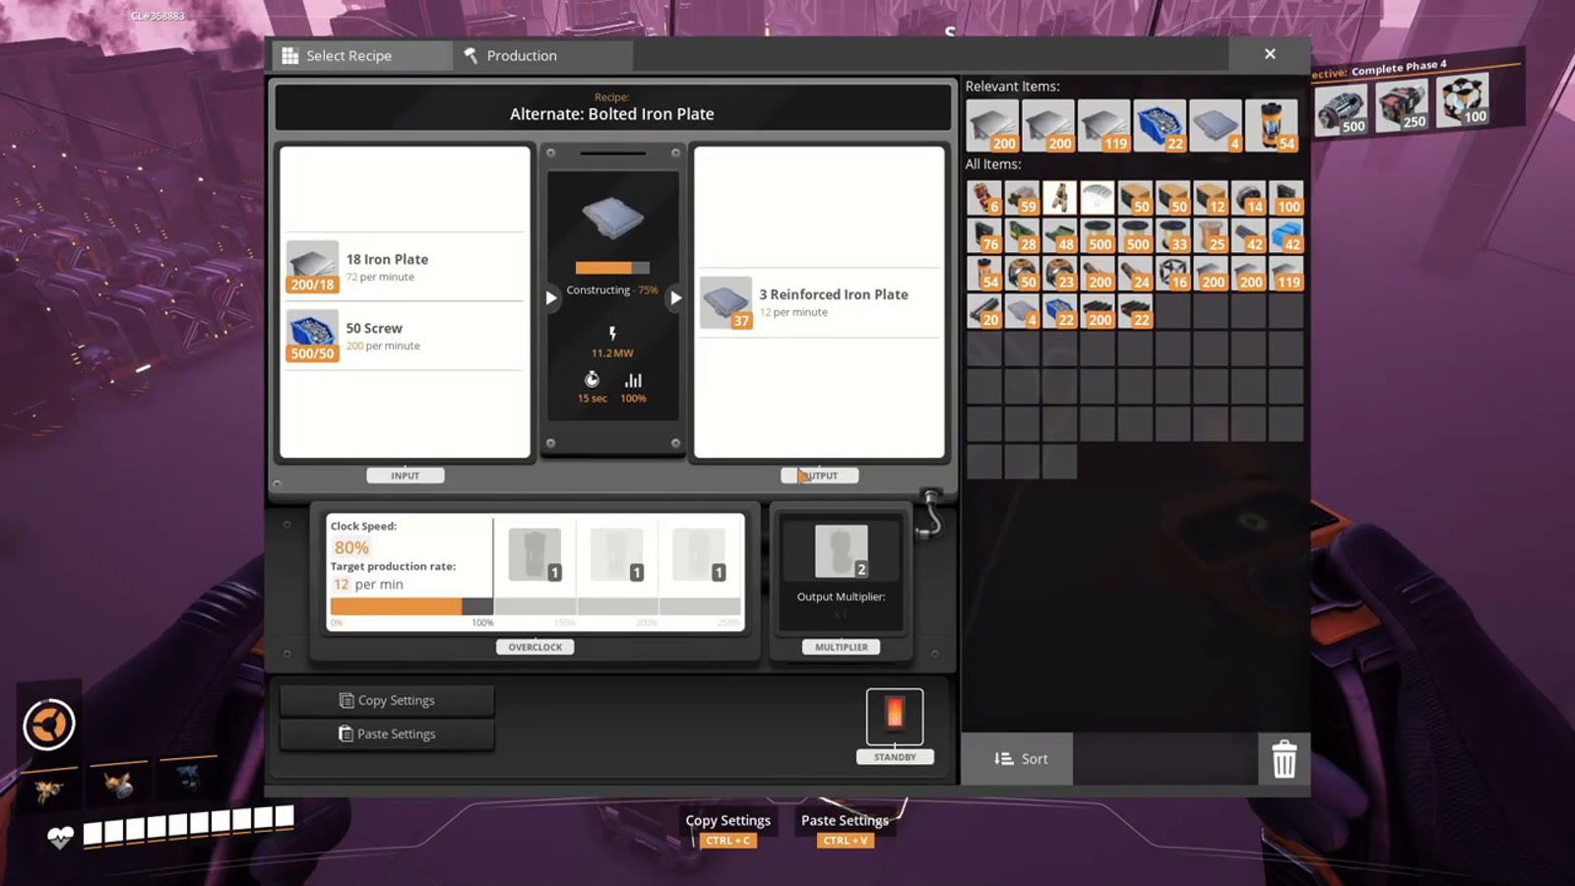Select the 54-count canister in Relevant Items

click(1272, 126)
